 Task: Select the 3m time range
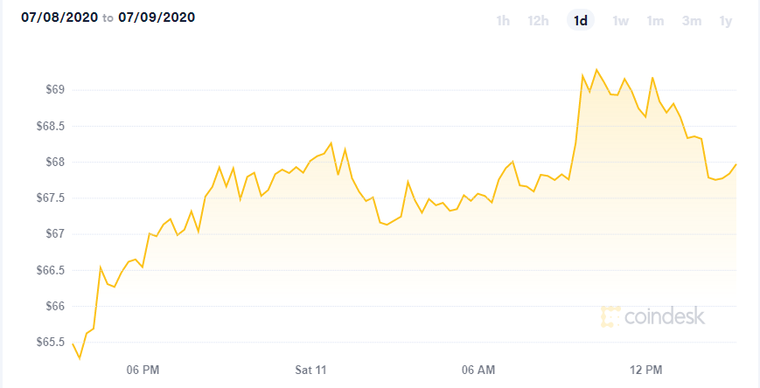coord(692,21)
